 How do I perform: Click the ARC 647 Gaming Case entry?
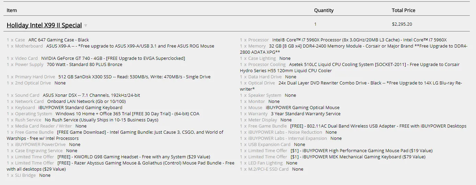[x=58, y=40]
